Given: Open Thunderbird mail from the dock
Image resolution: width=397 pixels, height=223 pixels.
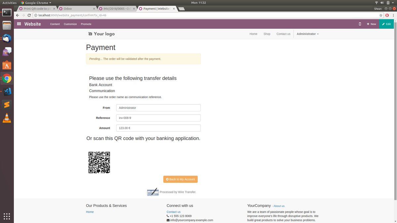Looking at the screenshot, I should (7, 39).
